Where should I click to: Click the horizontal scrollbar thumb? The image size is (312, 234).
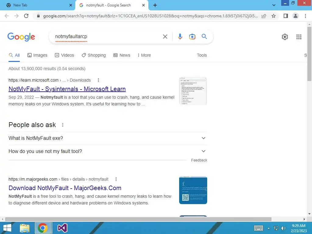pos(138,219)
